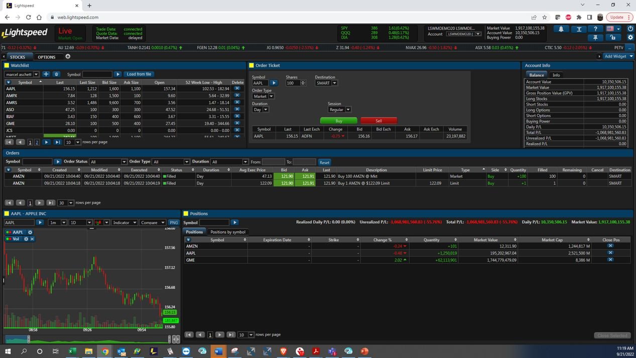636x358 pixels.
Task: Open the Destination SMART dropdown
Action: 326,83
